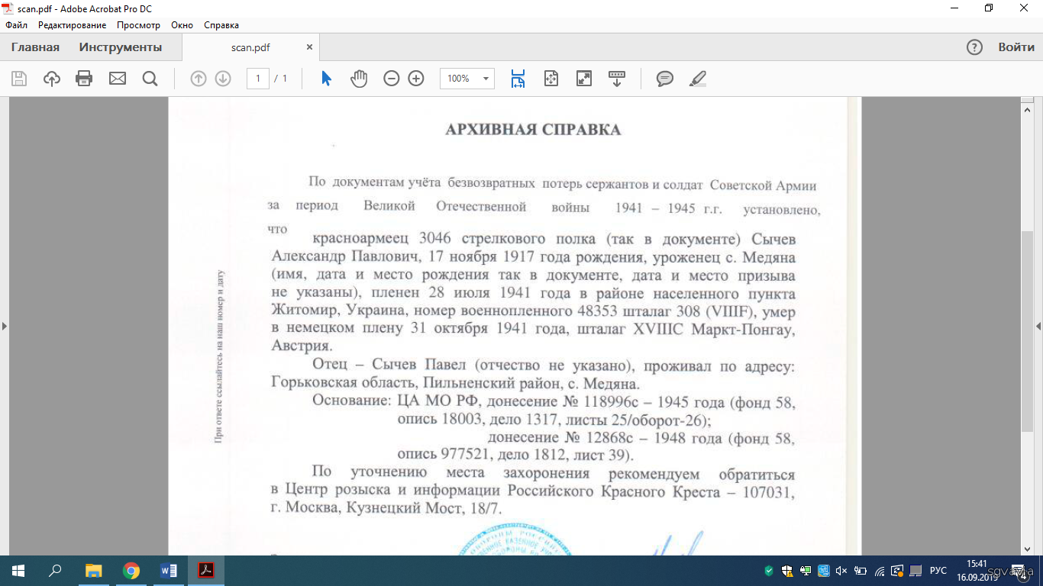Open the Редактирование menu
This screenshot has width=1043, height=586.
(72, 25)
